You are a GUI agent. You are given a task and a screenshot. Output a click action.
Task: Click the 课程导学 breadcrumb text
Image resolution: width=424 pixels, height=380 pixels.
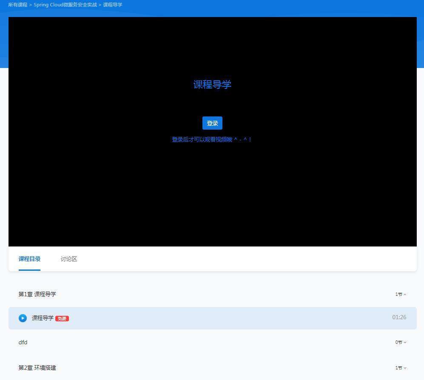pyautogui.click(x=113, y=5)
